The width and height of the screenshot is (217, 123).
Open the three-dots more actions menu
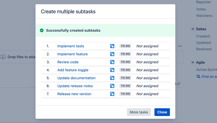click(x=180, y=46)
